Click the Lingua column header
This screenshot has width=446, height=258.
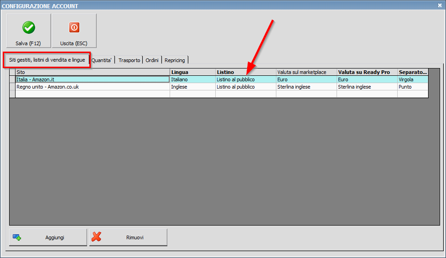pos(192,72)
